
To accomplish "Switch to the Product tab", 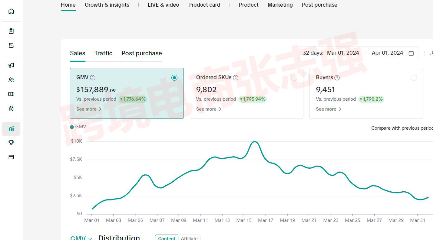I will point(249,5).
